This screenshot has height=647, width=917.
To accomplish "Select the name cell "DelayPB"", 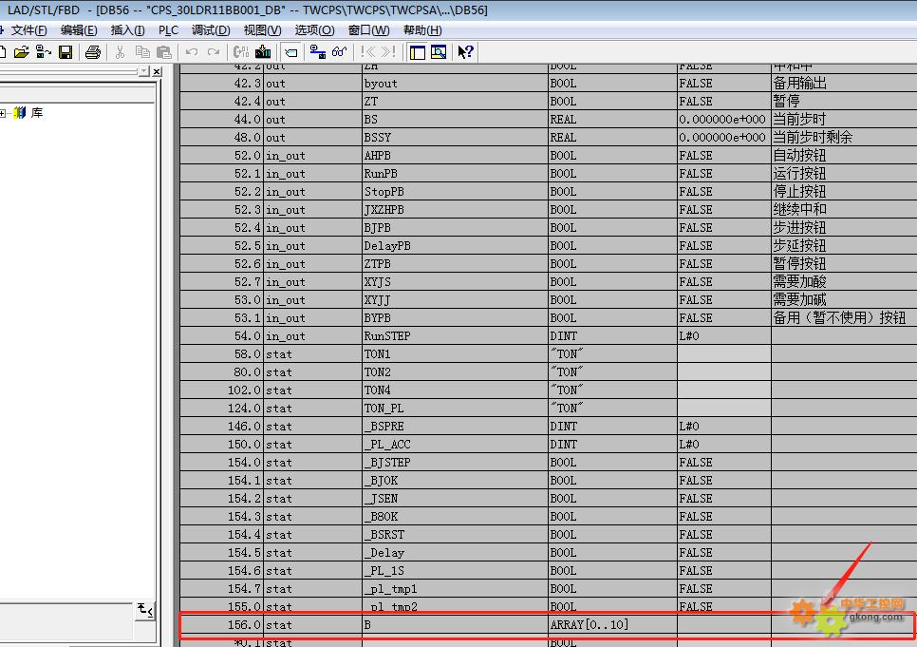I will 455,246.
